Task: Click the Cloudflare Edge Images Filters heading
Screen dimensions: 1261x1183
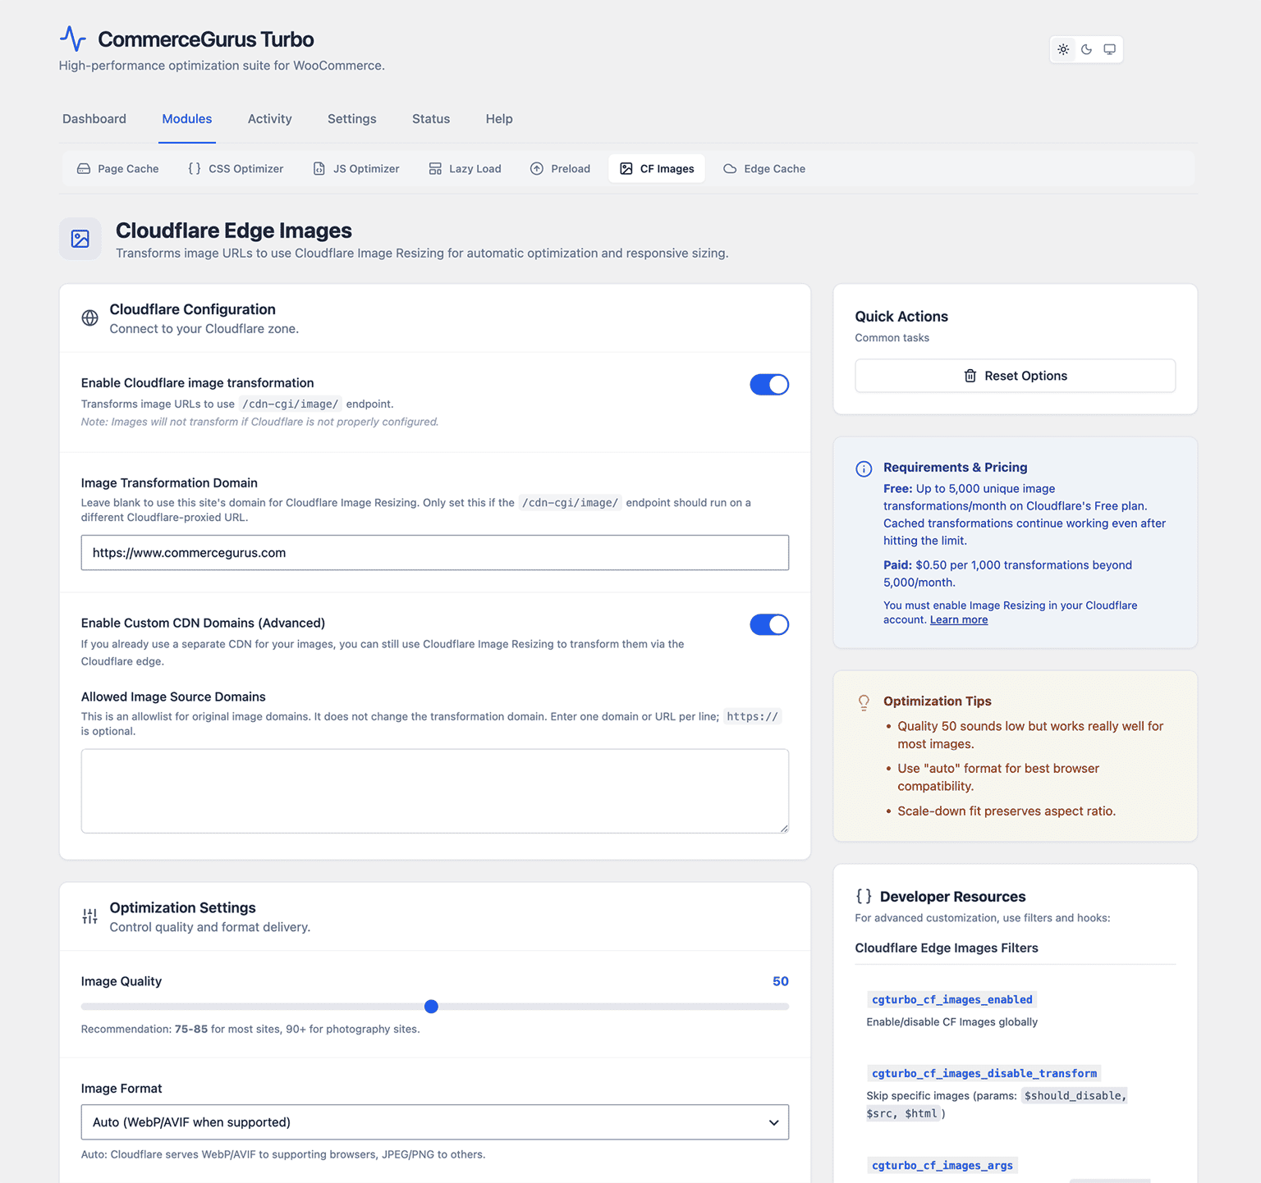Action: [x=947, y=948]
